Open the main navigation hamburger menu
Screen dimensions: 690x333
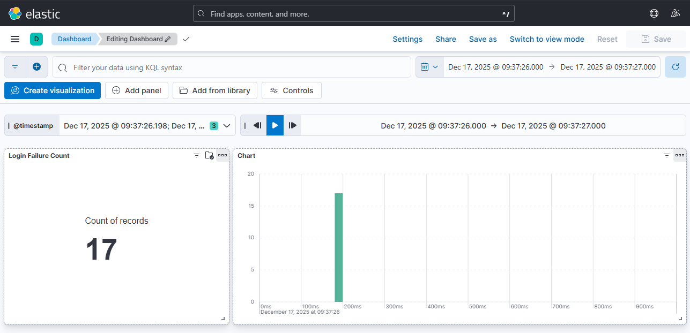click(15, 39)
